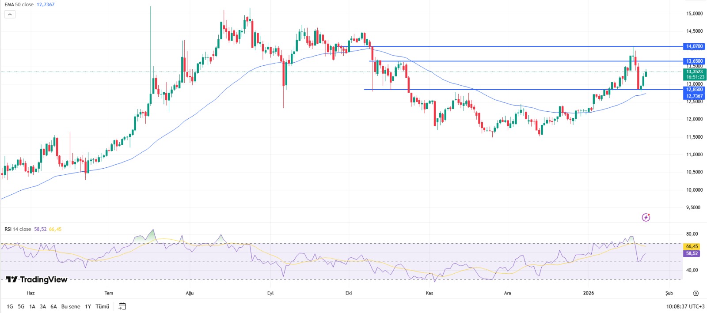Pick the 6A time range
This screenshot has height=313, width=707.
(x=53, y=306)
